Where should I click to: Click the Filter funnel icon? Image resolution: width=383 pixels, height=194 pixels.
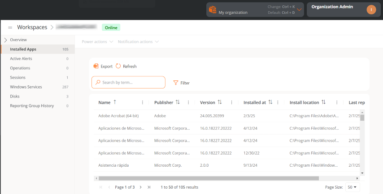tap(176, 83)
